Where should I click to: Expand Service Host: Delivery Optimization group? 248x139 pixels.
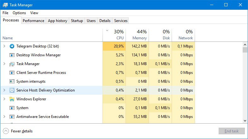tap(4, 90)
